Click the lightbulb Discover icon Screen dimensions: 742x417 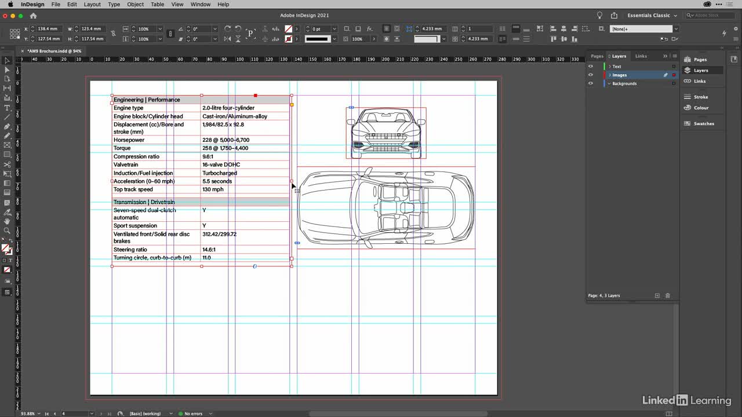click(x=599, y=16)
